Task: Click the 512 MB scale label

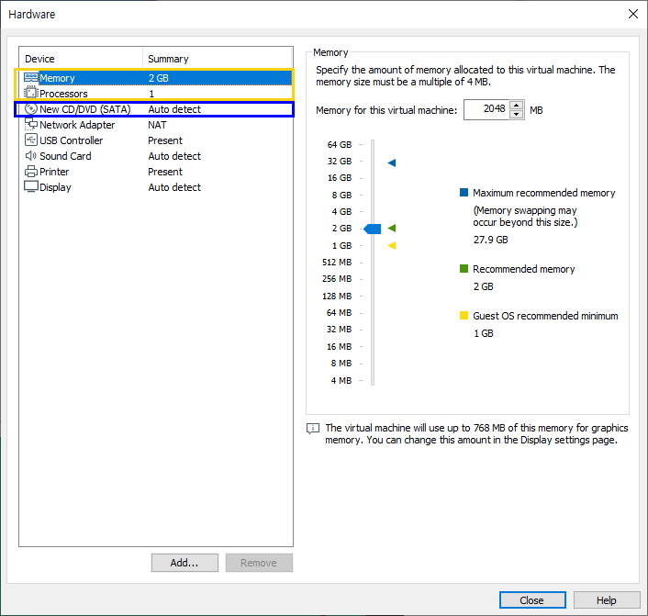Action: [337, 263]
